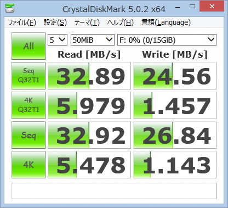
Task: Minimize the CrystalDiskMark window
Action: [x=178, y=7]
